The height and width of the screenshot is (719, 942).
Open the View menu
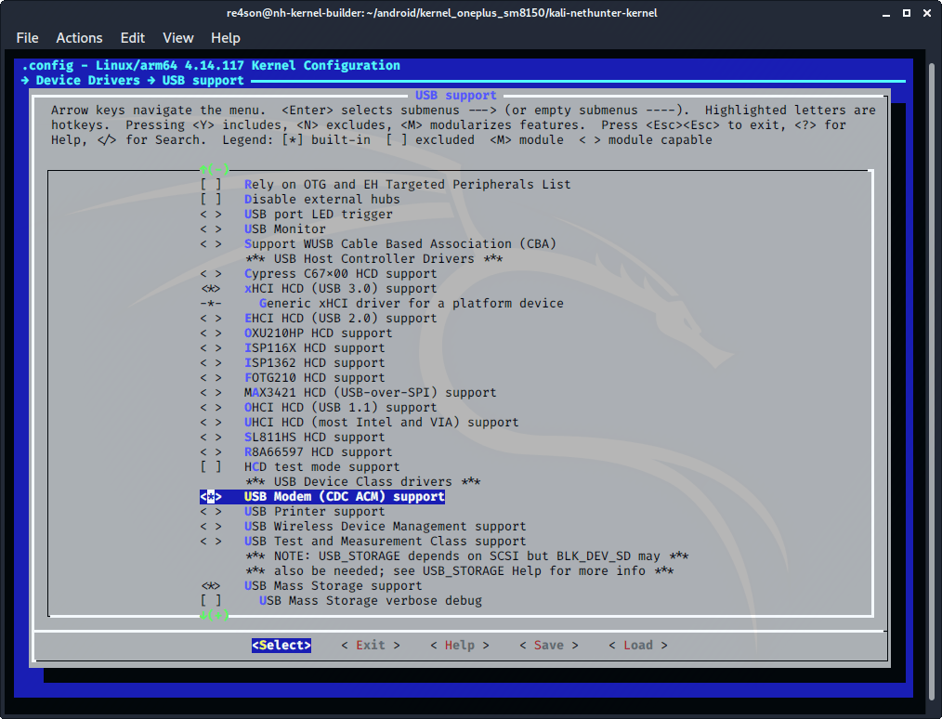click(x=177, y=38)
